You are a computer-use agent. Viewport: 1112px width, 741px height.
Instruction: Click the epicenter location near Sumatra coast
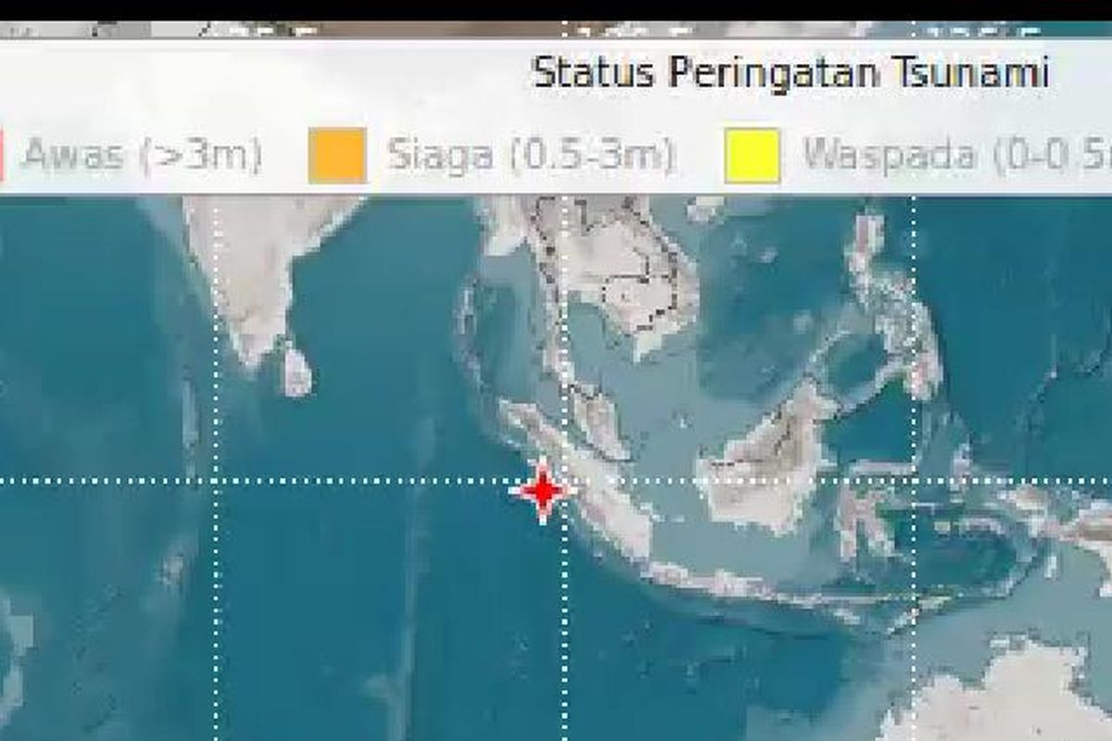coord(542,493)
